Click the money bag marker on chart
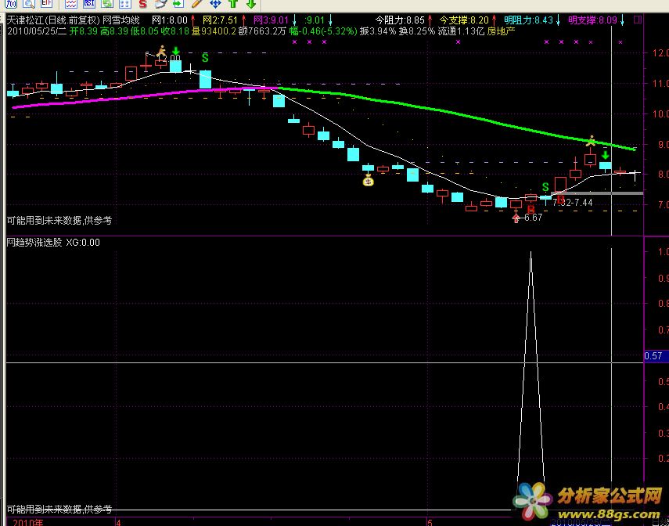This screenshot has height=526, width=669. (x=368, y=181)
